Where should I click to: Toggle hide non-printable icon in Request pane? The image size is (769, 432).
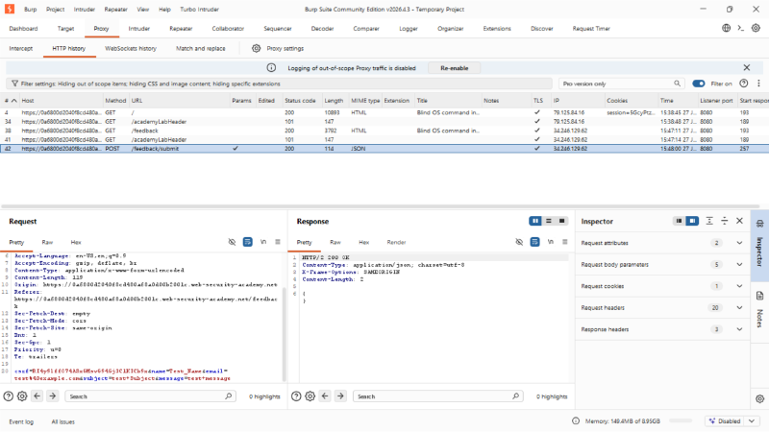coord(232,242)
